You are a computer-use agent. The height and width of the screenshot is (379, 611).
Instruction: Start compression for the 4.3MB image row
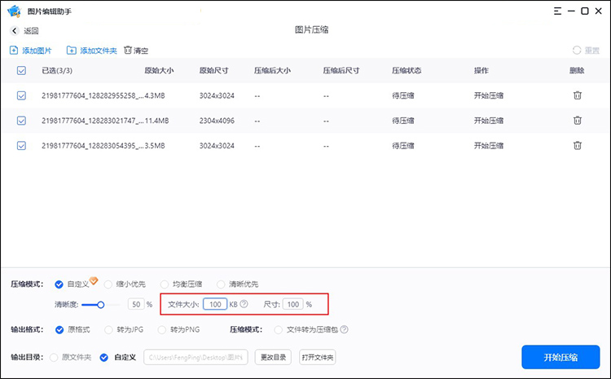[489, 95]
